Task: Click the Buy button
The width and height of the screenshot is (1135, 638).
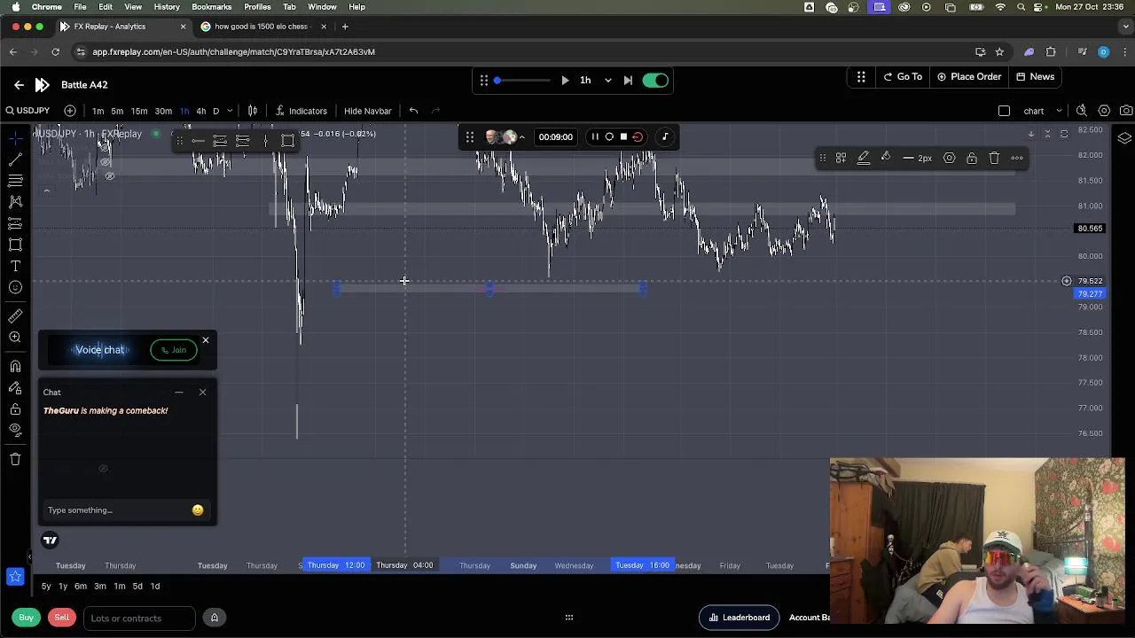Action: (x=27, y=618)
